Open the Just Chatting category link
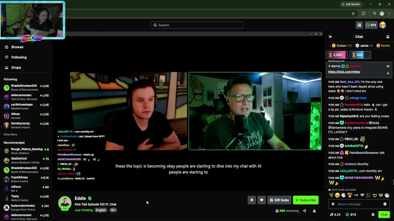The image size is (394, 221). click(x=83, y=210)
